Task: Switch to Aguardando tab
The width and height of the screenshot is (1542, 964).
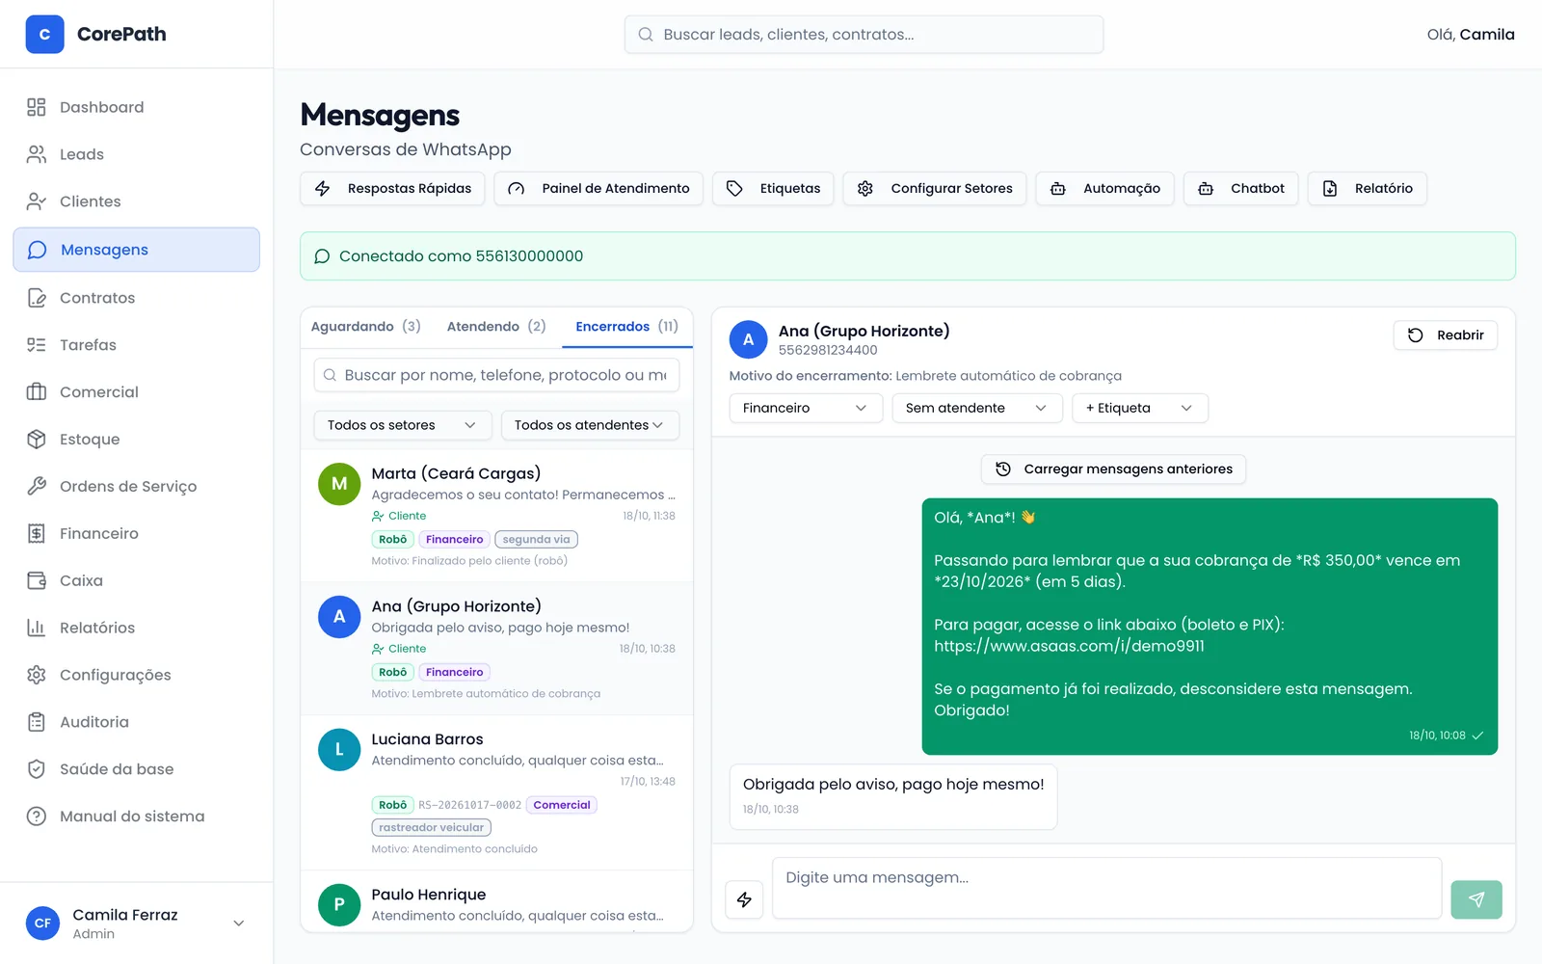Action: pyautogui.click(x=365, y=327)
